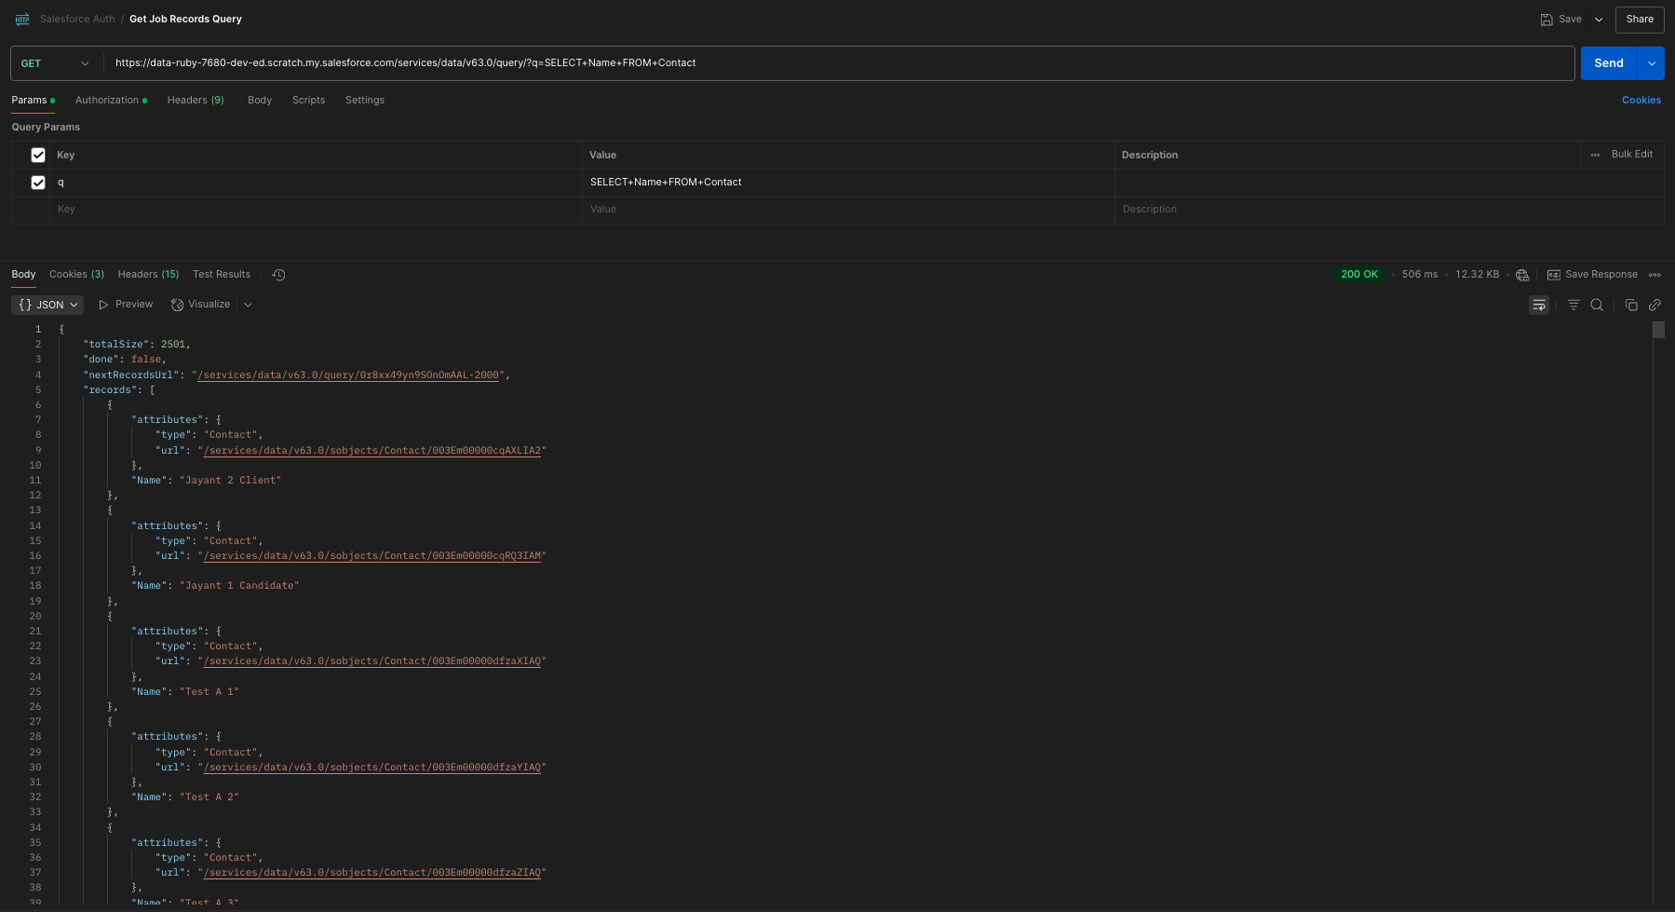Uncheck the q query parameter checkbox
The height and width of the screenshot is (912, 1675).
click(38, 183)
